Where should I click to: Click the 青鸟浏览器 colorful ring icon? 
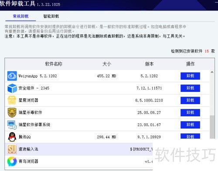click(12, 161)
